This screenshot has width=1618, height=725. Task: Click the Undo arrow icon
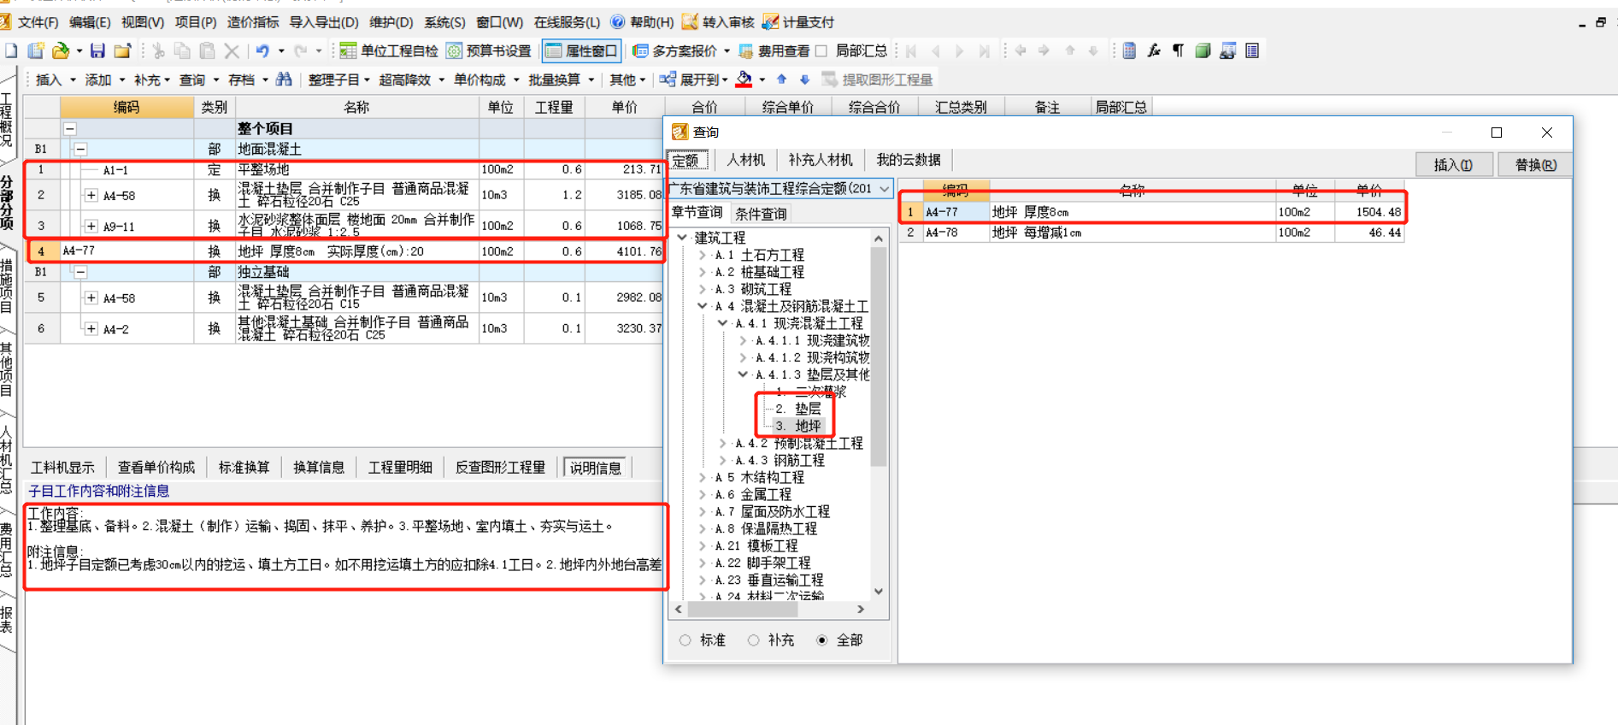tap(263, 51)
